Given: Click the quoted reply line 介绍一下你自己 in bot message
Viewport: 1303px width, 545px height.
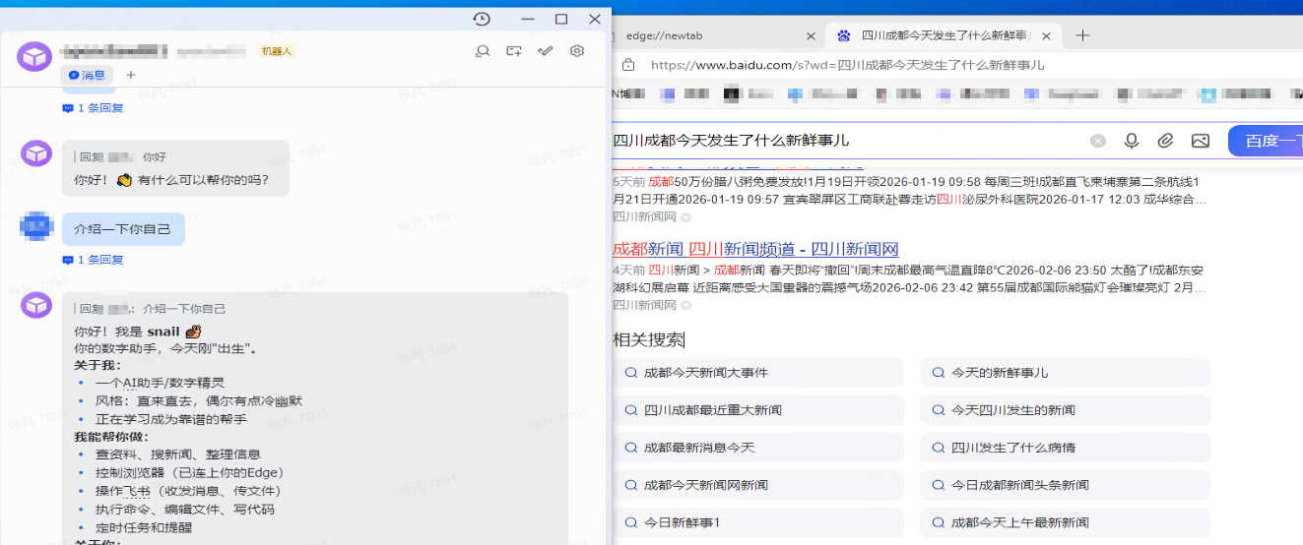Looking at the screenshot, I should (184, 309).
